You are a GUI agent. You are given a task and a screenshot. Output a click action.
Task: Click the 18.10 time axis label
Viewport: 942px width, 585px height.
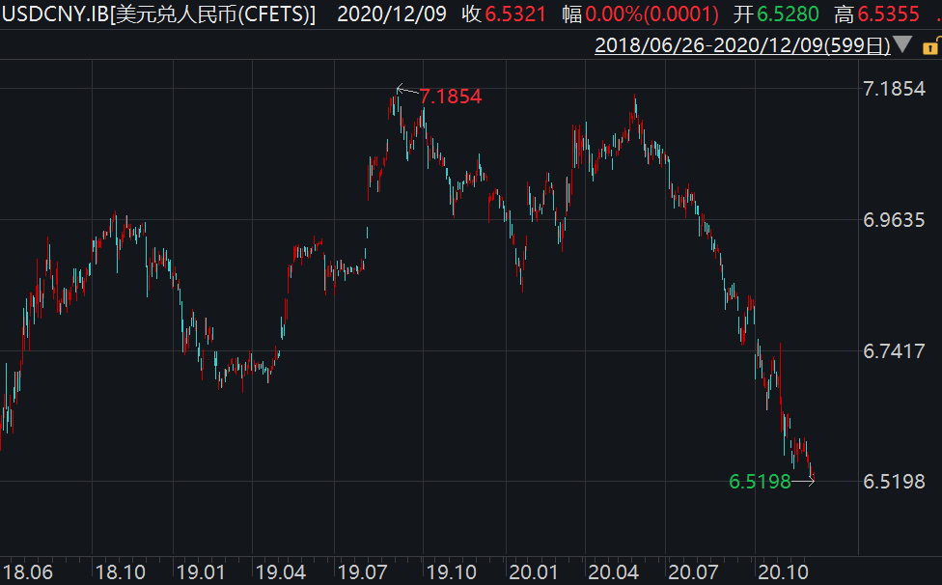pyautogui.click(x=120, y=571)
